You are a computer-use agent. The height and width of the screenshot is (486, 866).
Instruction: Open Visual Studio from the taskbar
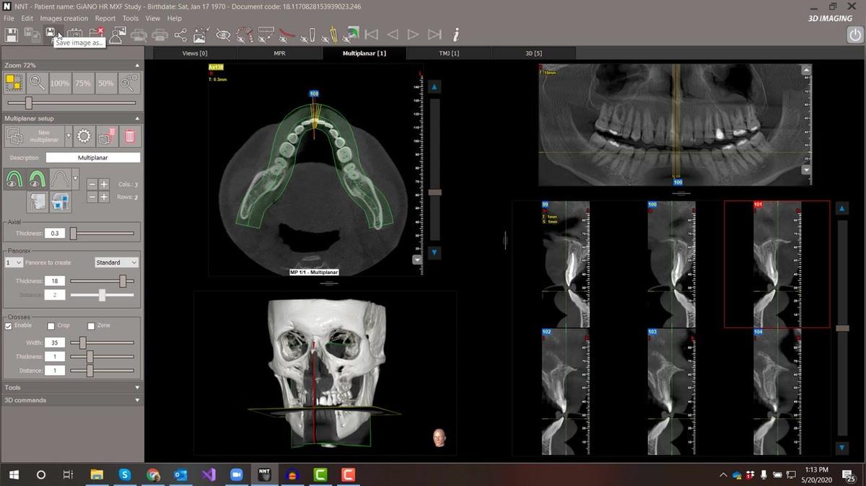209,474
